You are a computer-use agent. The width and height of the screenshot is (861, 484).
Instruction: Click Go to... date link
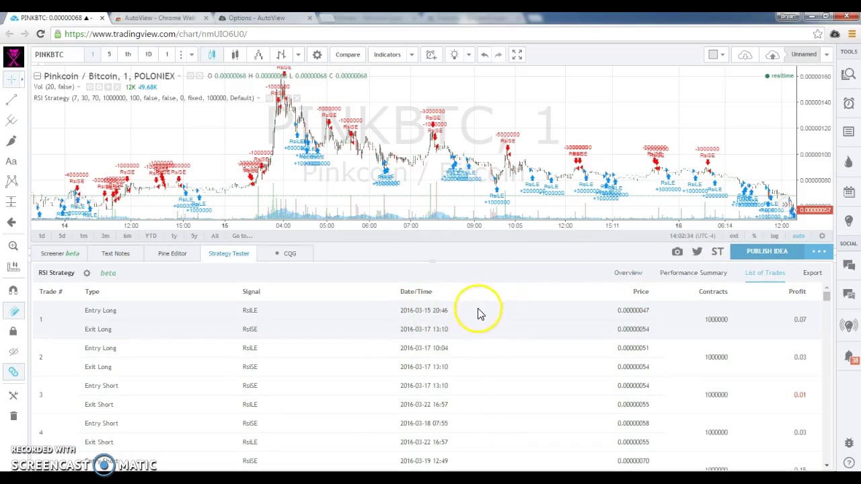(242, 236)
